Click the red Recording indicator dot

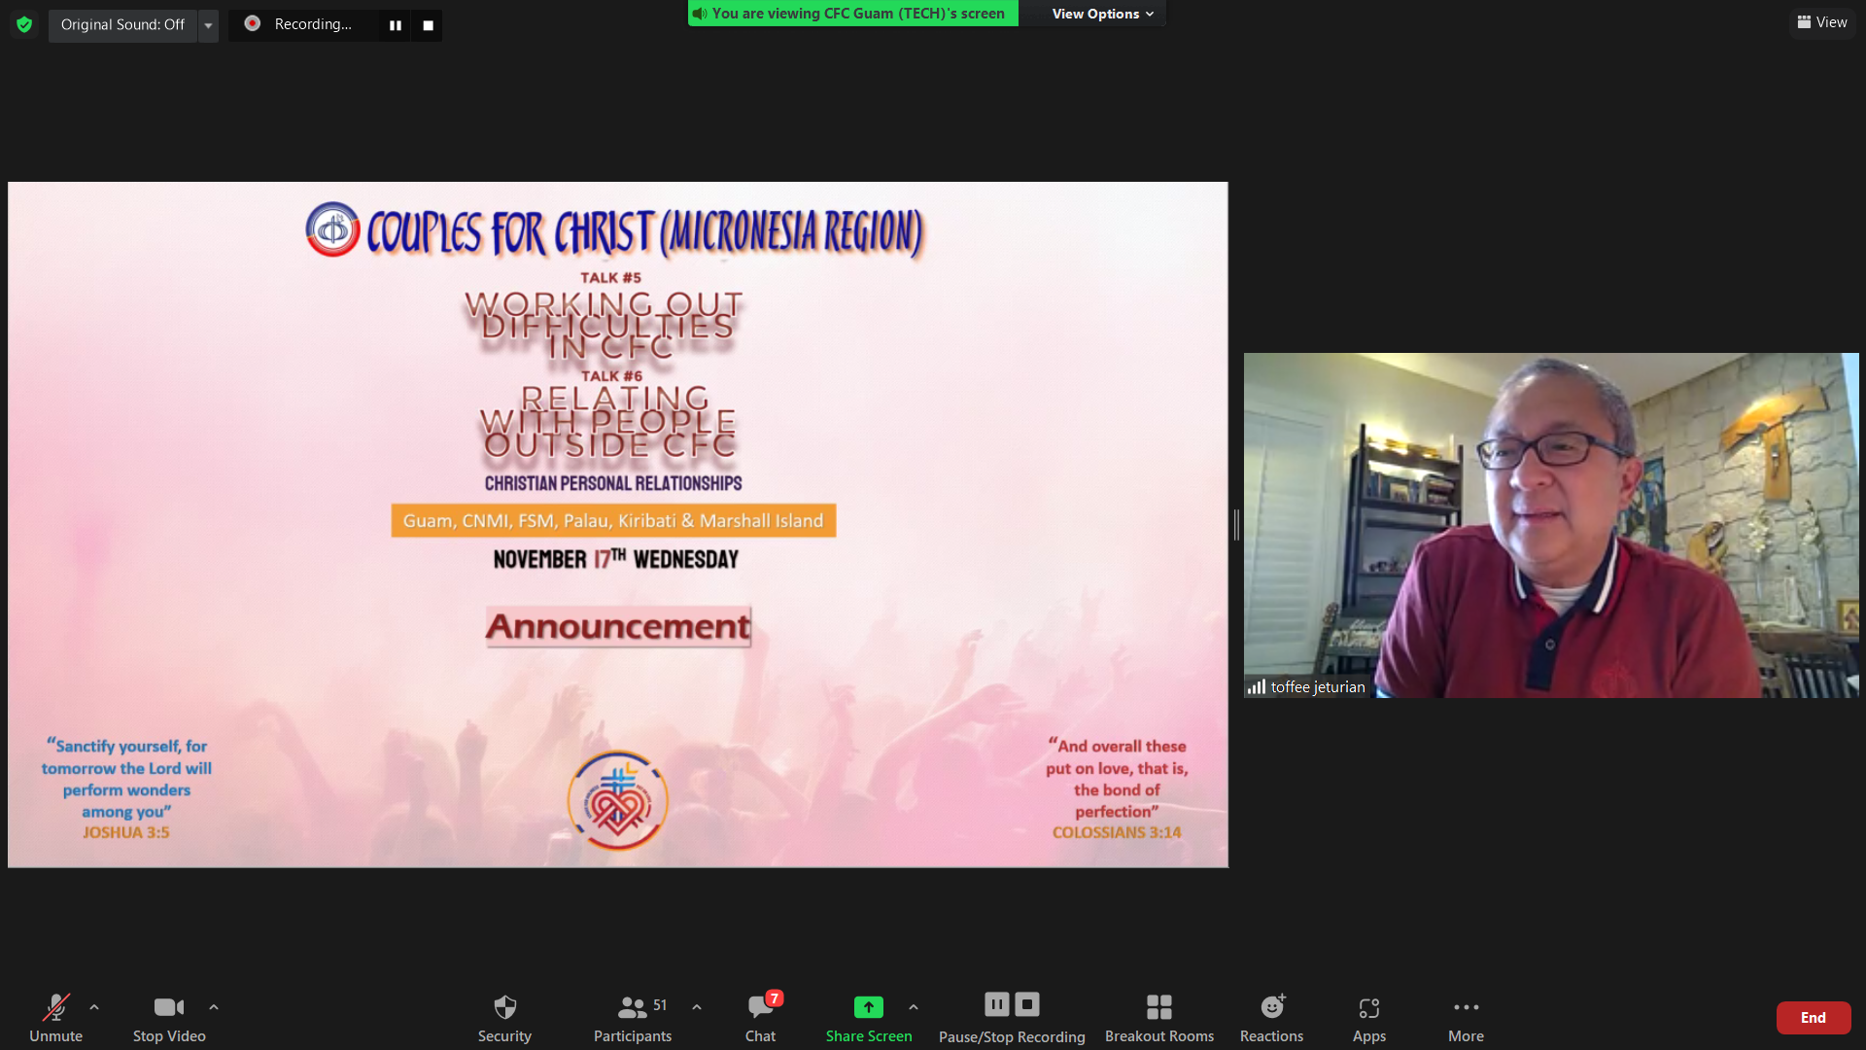point(252,23)
